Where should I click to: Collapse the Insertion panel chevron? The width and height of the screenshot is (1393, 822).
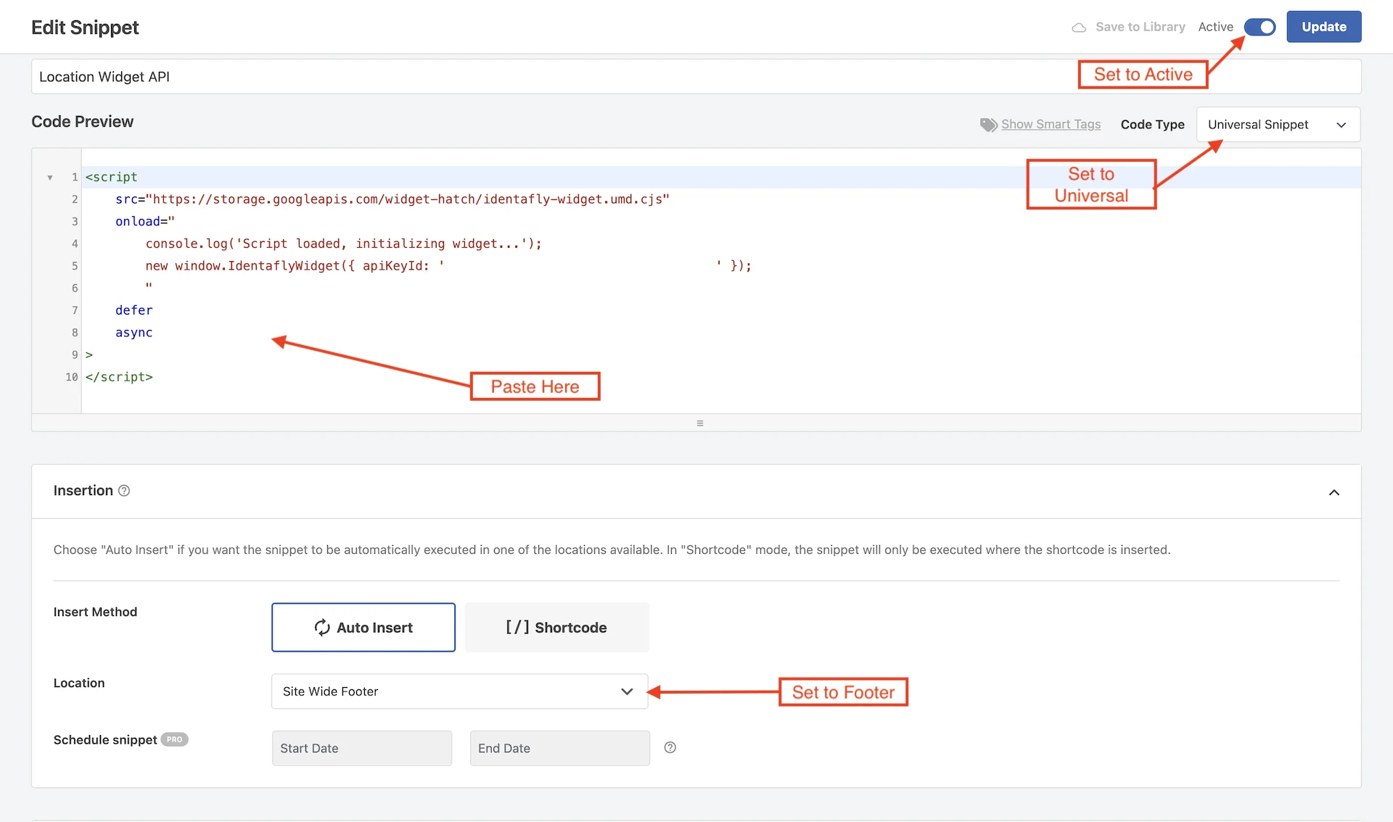pos(1334,492)
